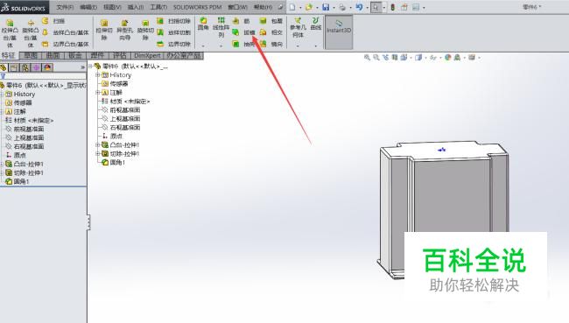
Task: Toggle the Instant3D mode button
Action: (339, 32)
